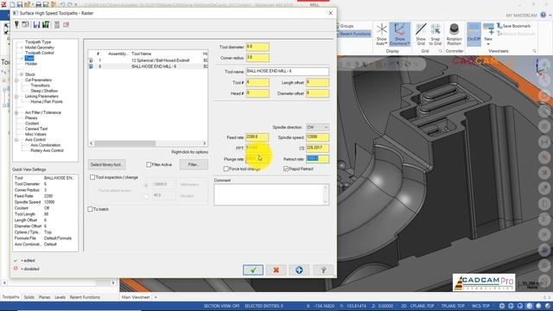Click tool list horizontal scrollbar thumb
Screen dimensions: 553x311
coord(124,143)
